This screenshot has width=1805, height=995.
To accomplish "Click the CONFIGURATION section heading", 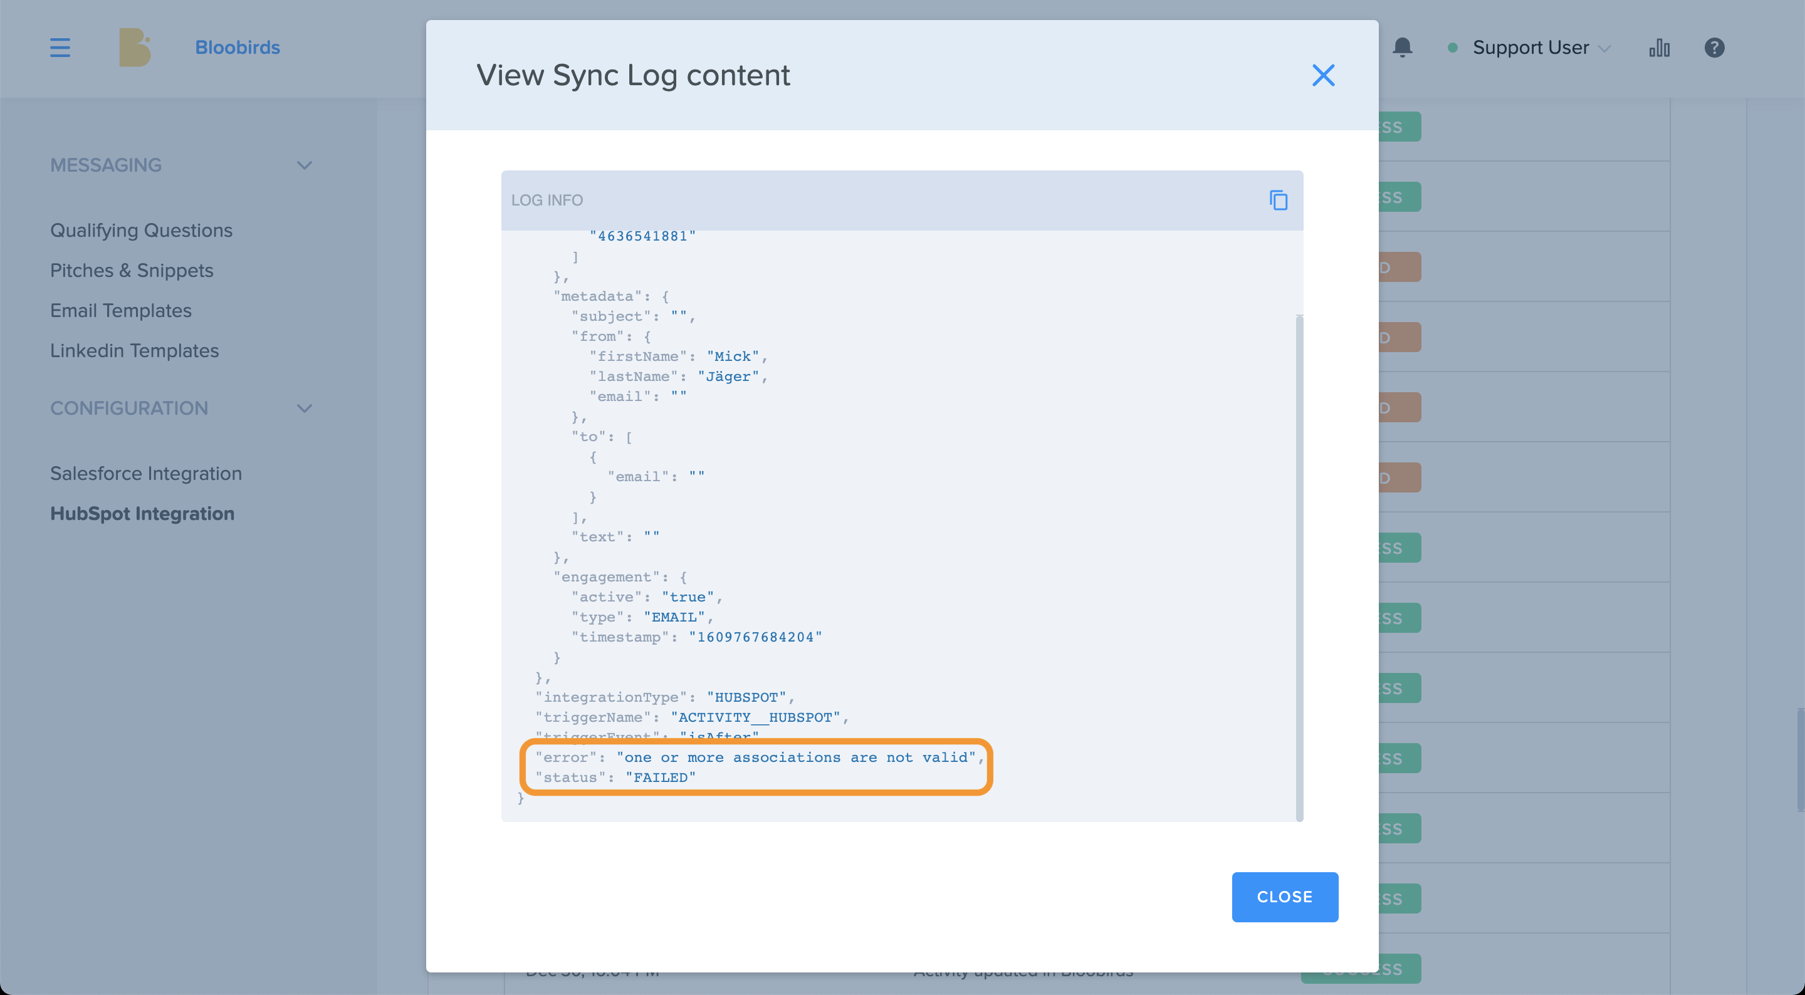I will pos(129,409).
